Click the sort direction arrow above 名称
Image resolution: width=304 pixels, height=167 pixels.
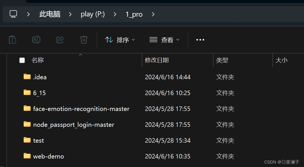coord(80,55)
